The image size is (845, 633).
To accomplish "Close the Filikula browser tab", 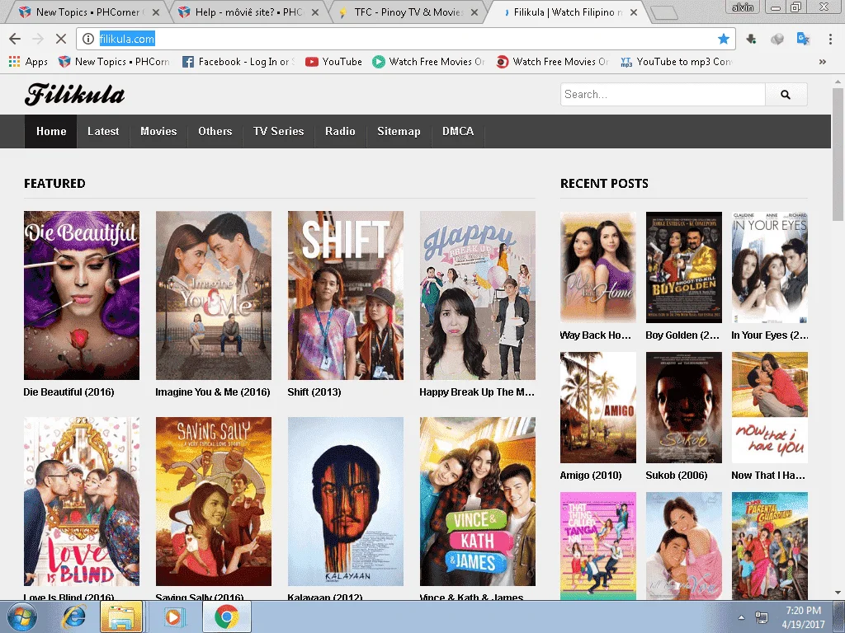I will click(x=634, y=12).
